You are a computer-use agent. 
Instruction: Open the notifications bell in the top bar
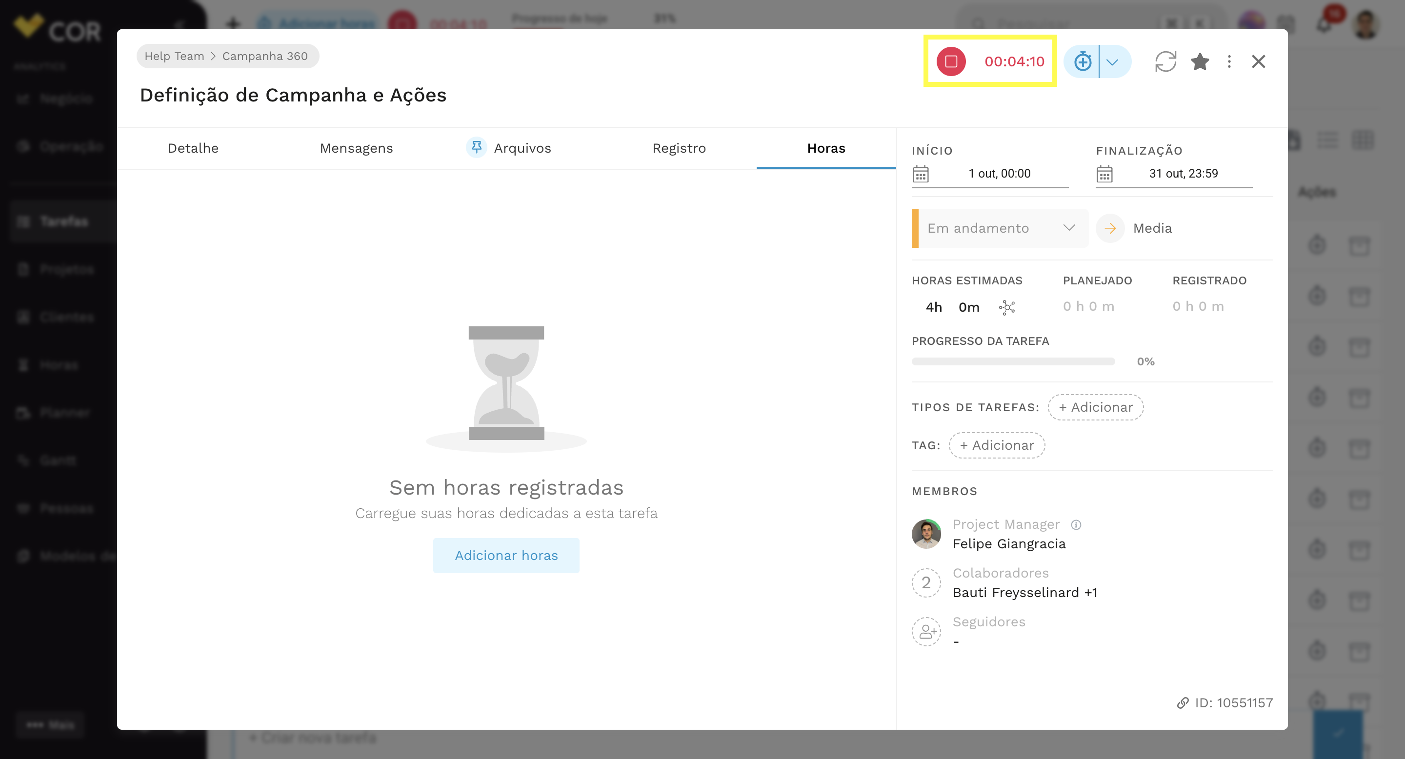click(x=1325, y=24)
